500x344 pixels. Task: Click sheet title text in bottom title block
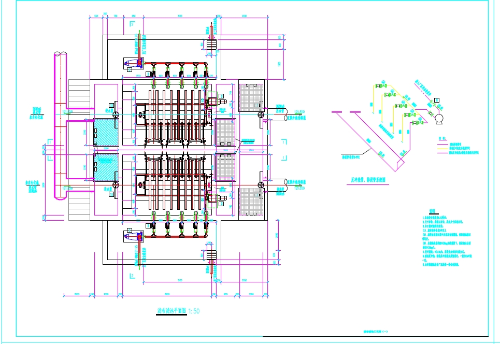[376, 332]
